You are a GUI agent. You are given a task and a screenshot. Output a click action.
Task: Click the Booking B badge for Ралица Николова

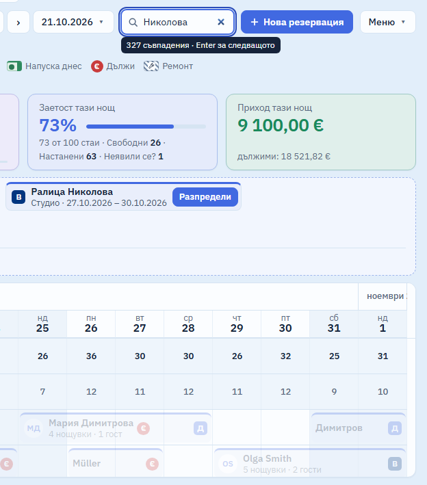point(18,197)
